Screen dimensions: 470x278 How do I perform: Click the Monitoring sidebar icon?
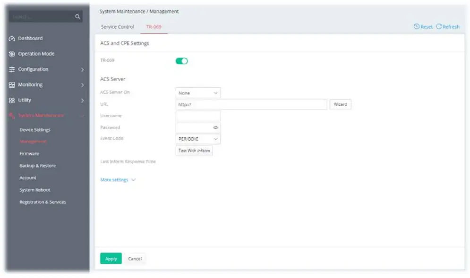tap(12, 85)
